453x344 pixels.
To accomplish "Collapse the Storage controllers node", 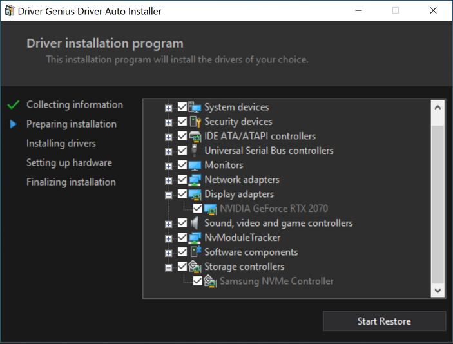I will click(x=168, y=268).
